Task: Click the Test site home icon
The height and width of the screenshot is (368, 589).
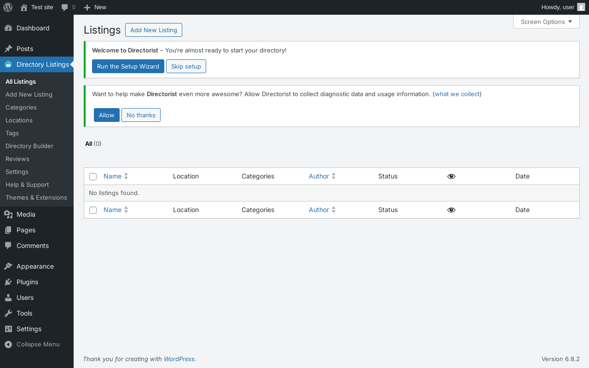Action: 24,7
